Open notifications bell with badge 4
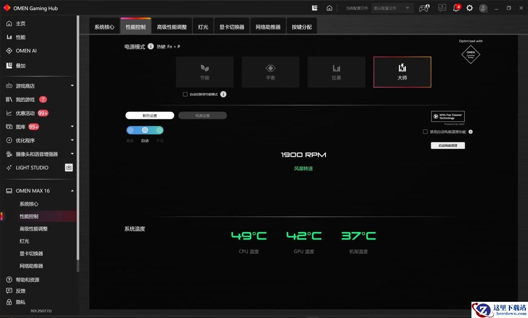The image size is (528, 318). click(457, 8)
